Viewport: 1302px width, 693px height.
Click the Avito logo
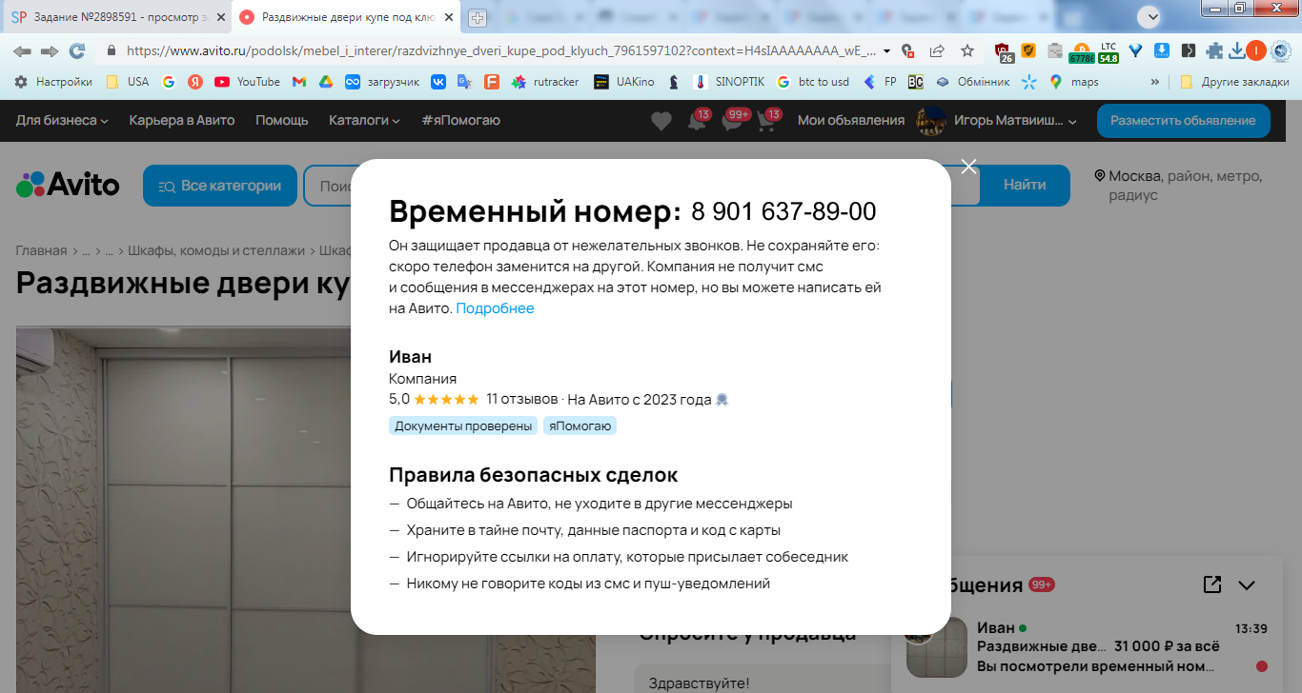click(x=68, y=185)
